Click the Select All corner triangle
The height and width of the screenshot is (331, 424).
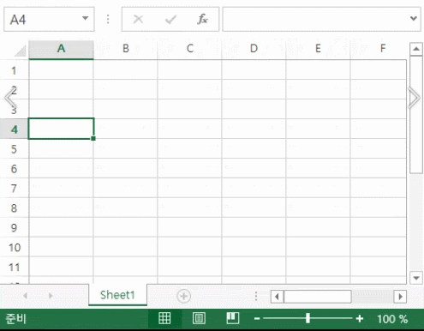20,51
